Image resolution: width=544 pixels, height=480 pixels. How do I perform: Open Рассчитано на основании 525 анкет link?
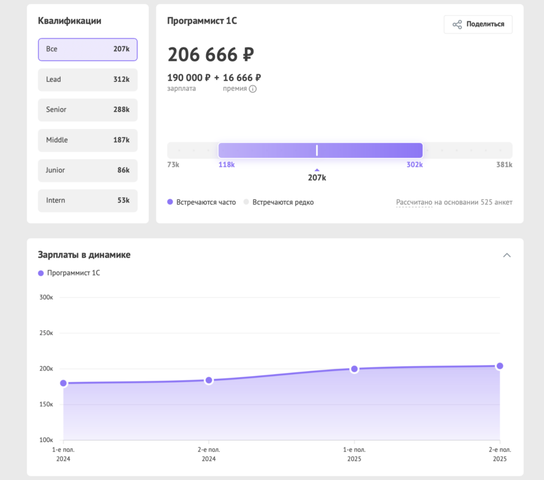[454, 203]
